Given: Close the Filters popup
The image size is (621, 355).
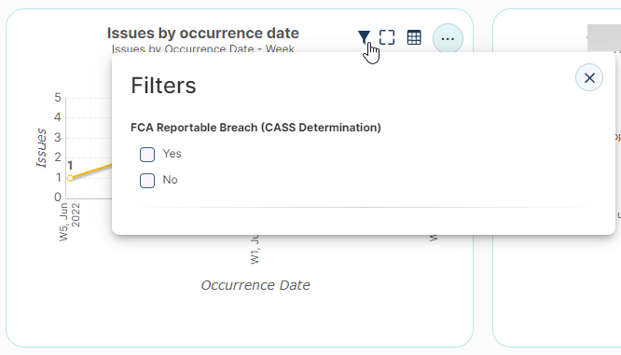Looking at the screenshot, I should (x=589, y=77).
